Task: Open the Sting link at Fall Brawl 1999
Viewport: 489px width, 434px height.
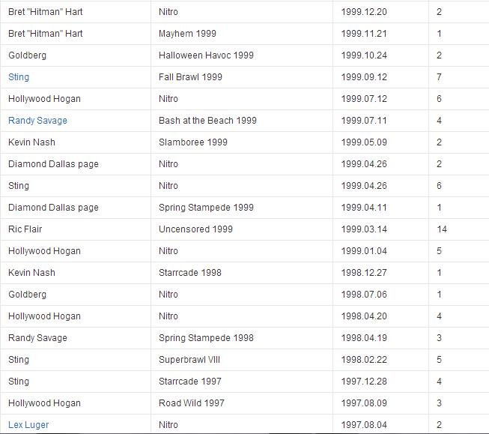Action: click(x=19, y=77)
